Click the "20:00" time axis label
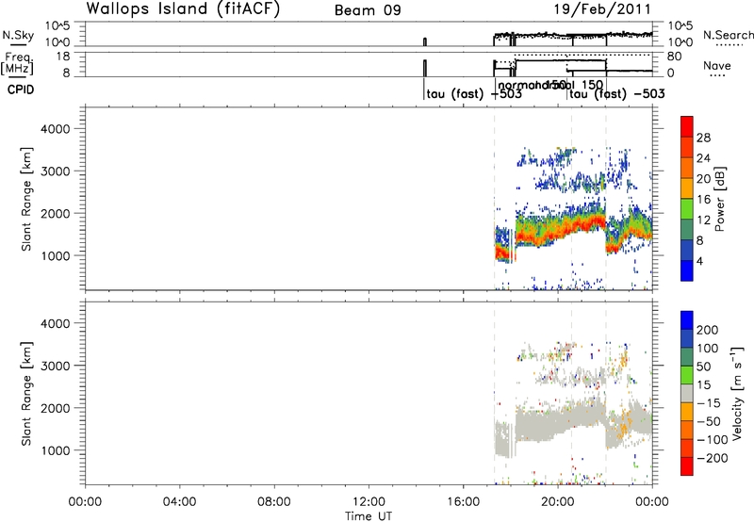The image size is (754, 522). tap(557, 502)
